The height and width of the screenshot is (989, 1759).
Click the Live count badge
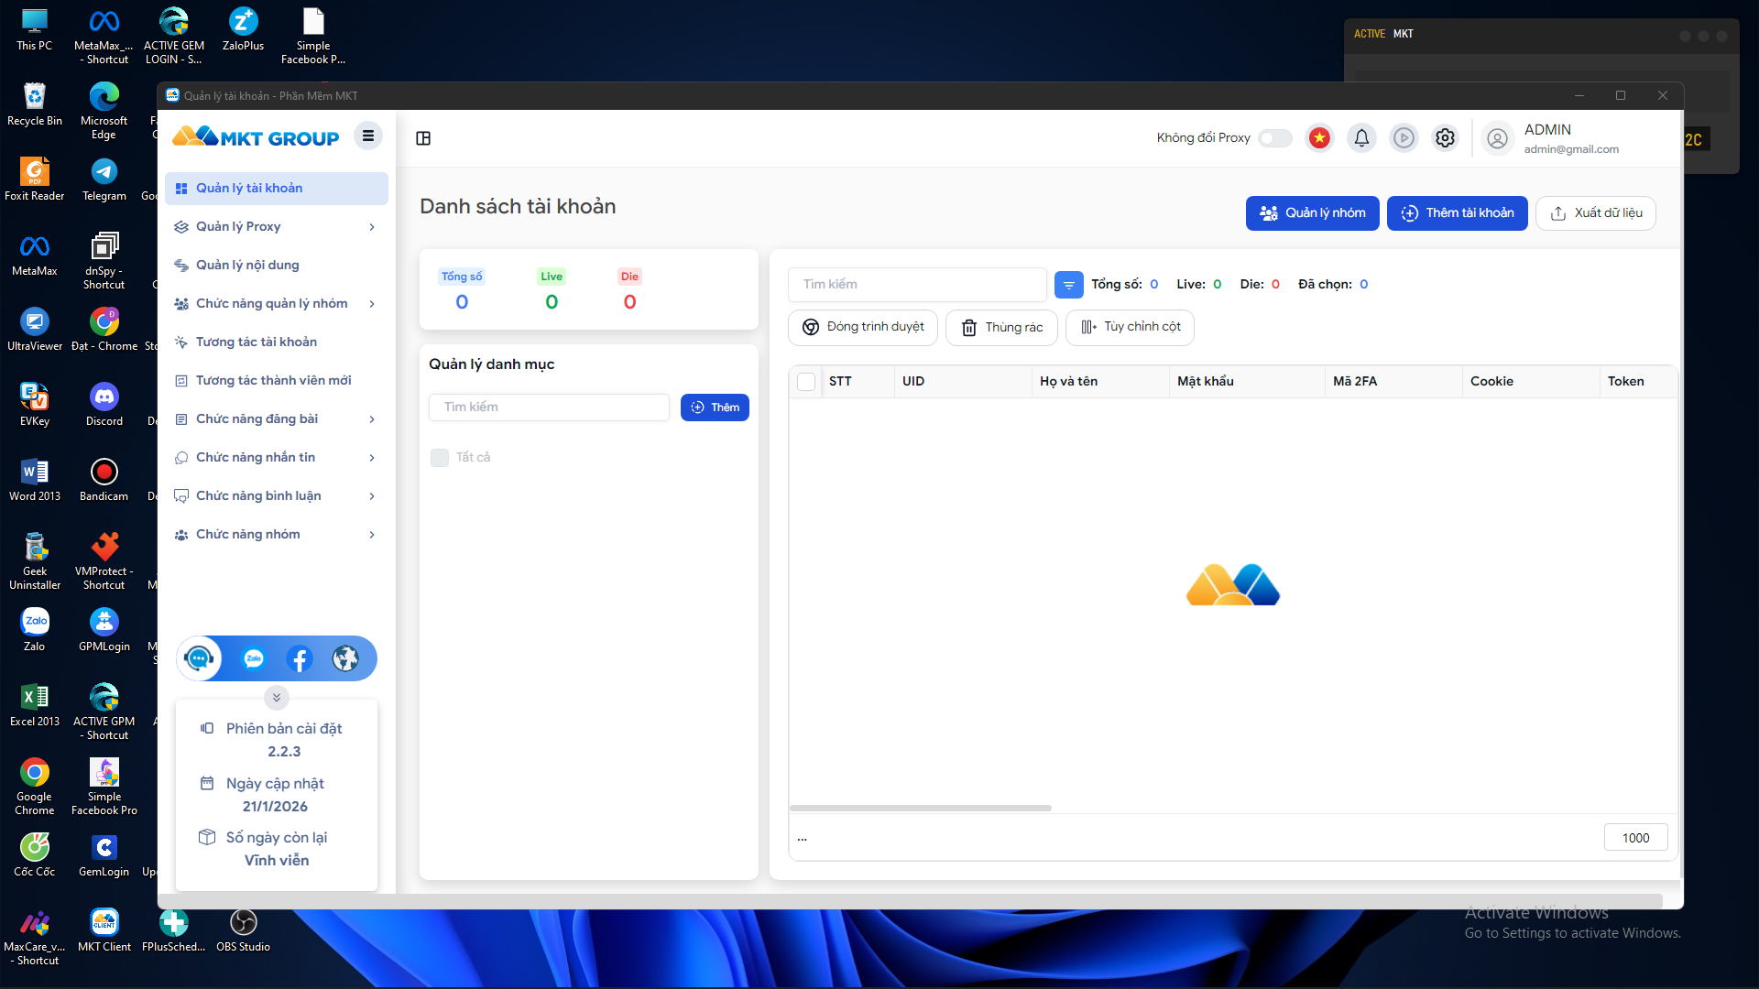552,277
